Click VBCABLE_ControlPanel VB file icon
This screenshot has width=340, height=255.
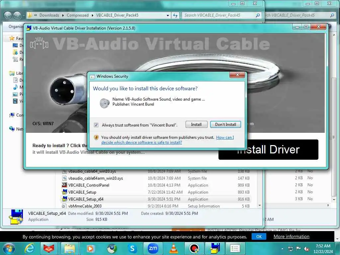(x=64, y=185)
